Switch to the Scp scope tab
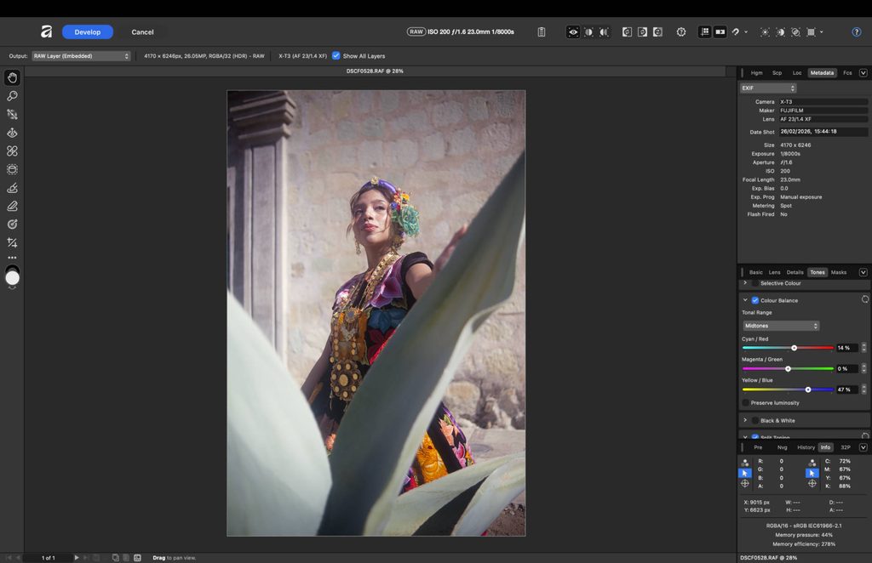The width and height of the screenshot is (872, 563). [x=777, y=73]
